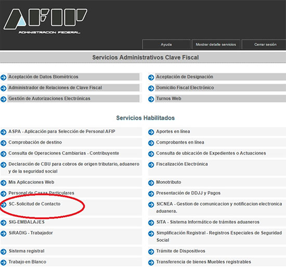Select Comprobación de destino service
286x267 pixels.
coord(35,142)
